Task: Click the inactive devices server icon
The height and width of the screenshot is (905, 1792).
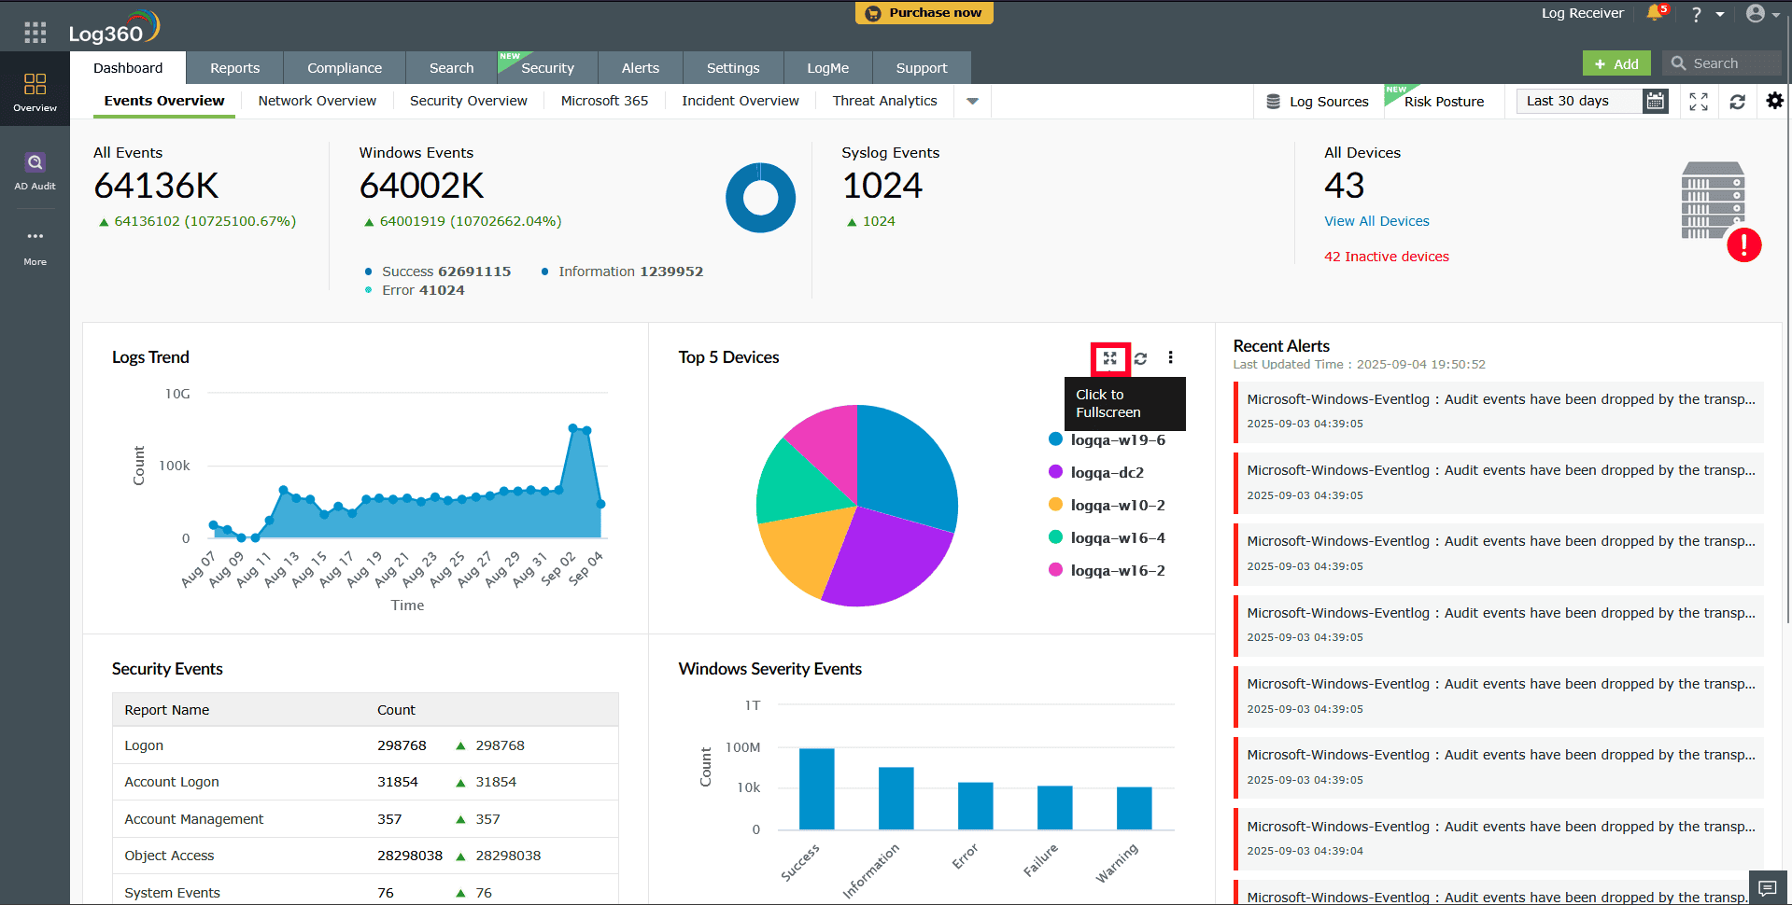Action: pyautogui.click(x=1720, y=211)
